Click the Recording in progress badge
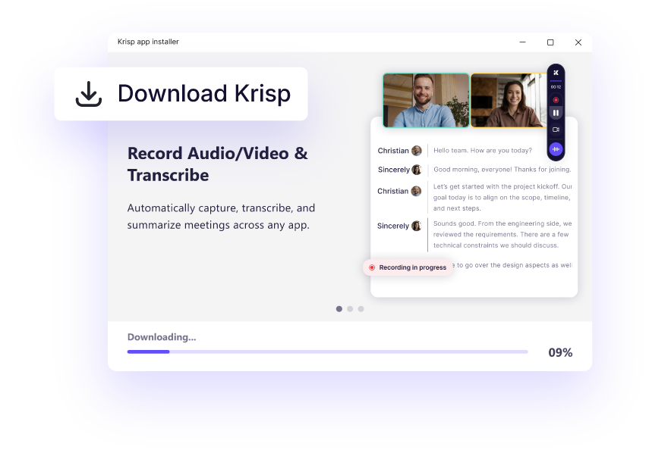Image resolution: width=671 pixels, height=453 pixels. [408, 267]
